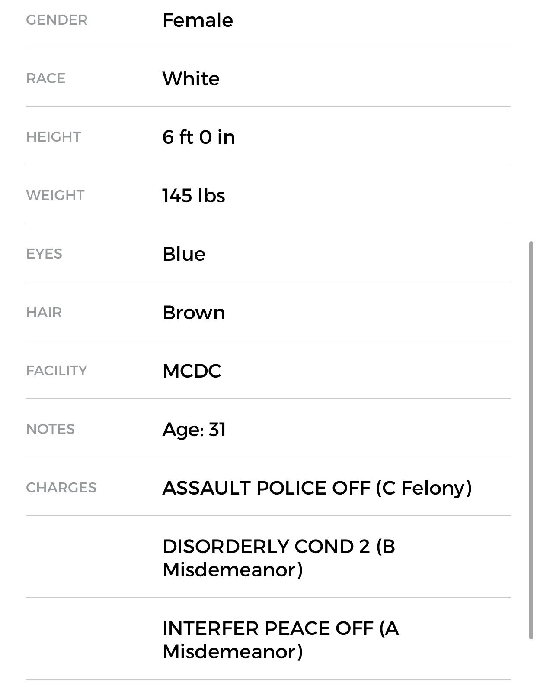Click the ASSAULT POLICE OFF charge
Viewport: 537px width, 683px height.
pos(316,488)
